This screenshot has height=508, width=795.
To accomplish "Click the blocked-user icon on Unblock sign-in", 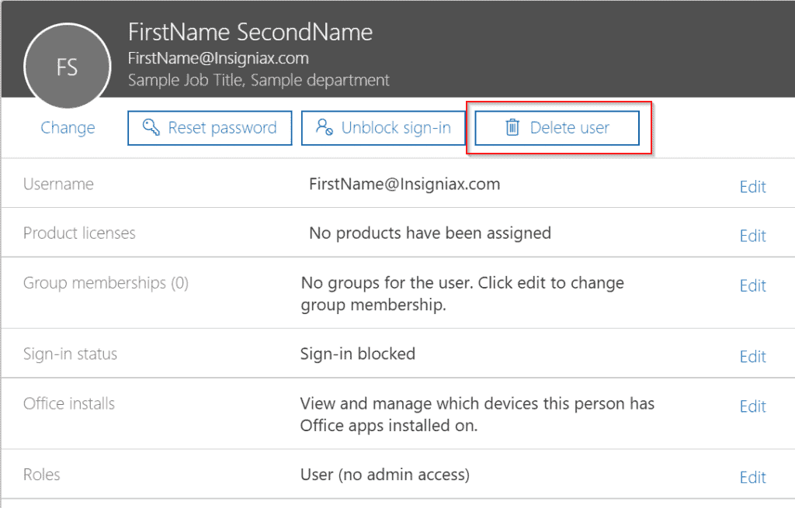I will tap(325, 126).
